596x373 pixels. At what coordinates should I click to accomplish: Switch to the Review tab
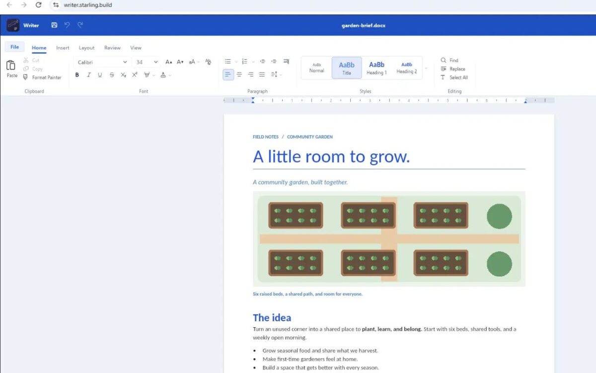click(112, 48)
